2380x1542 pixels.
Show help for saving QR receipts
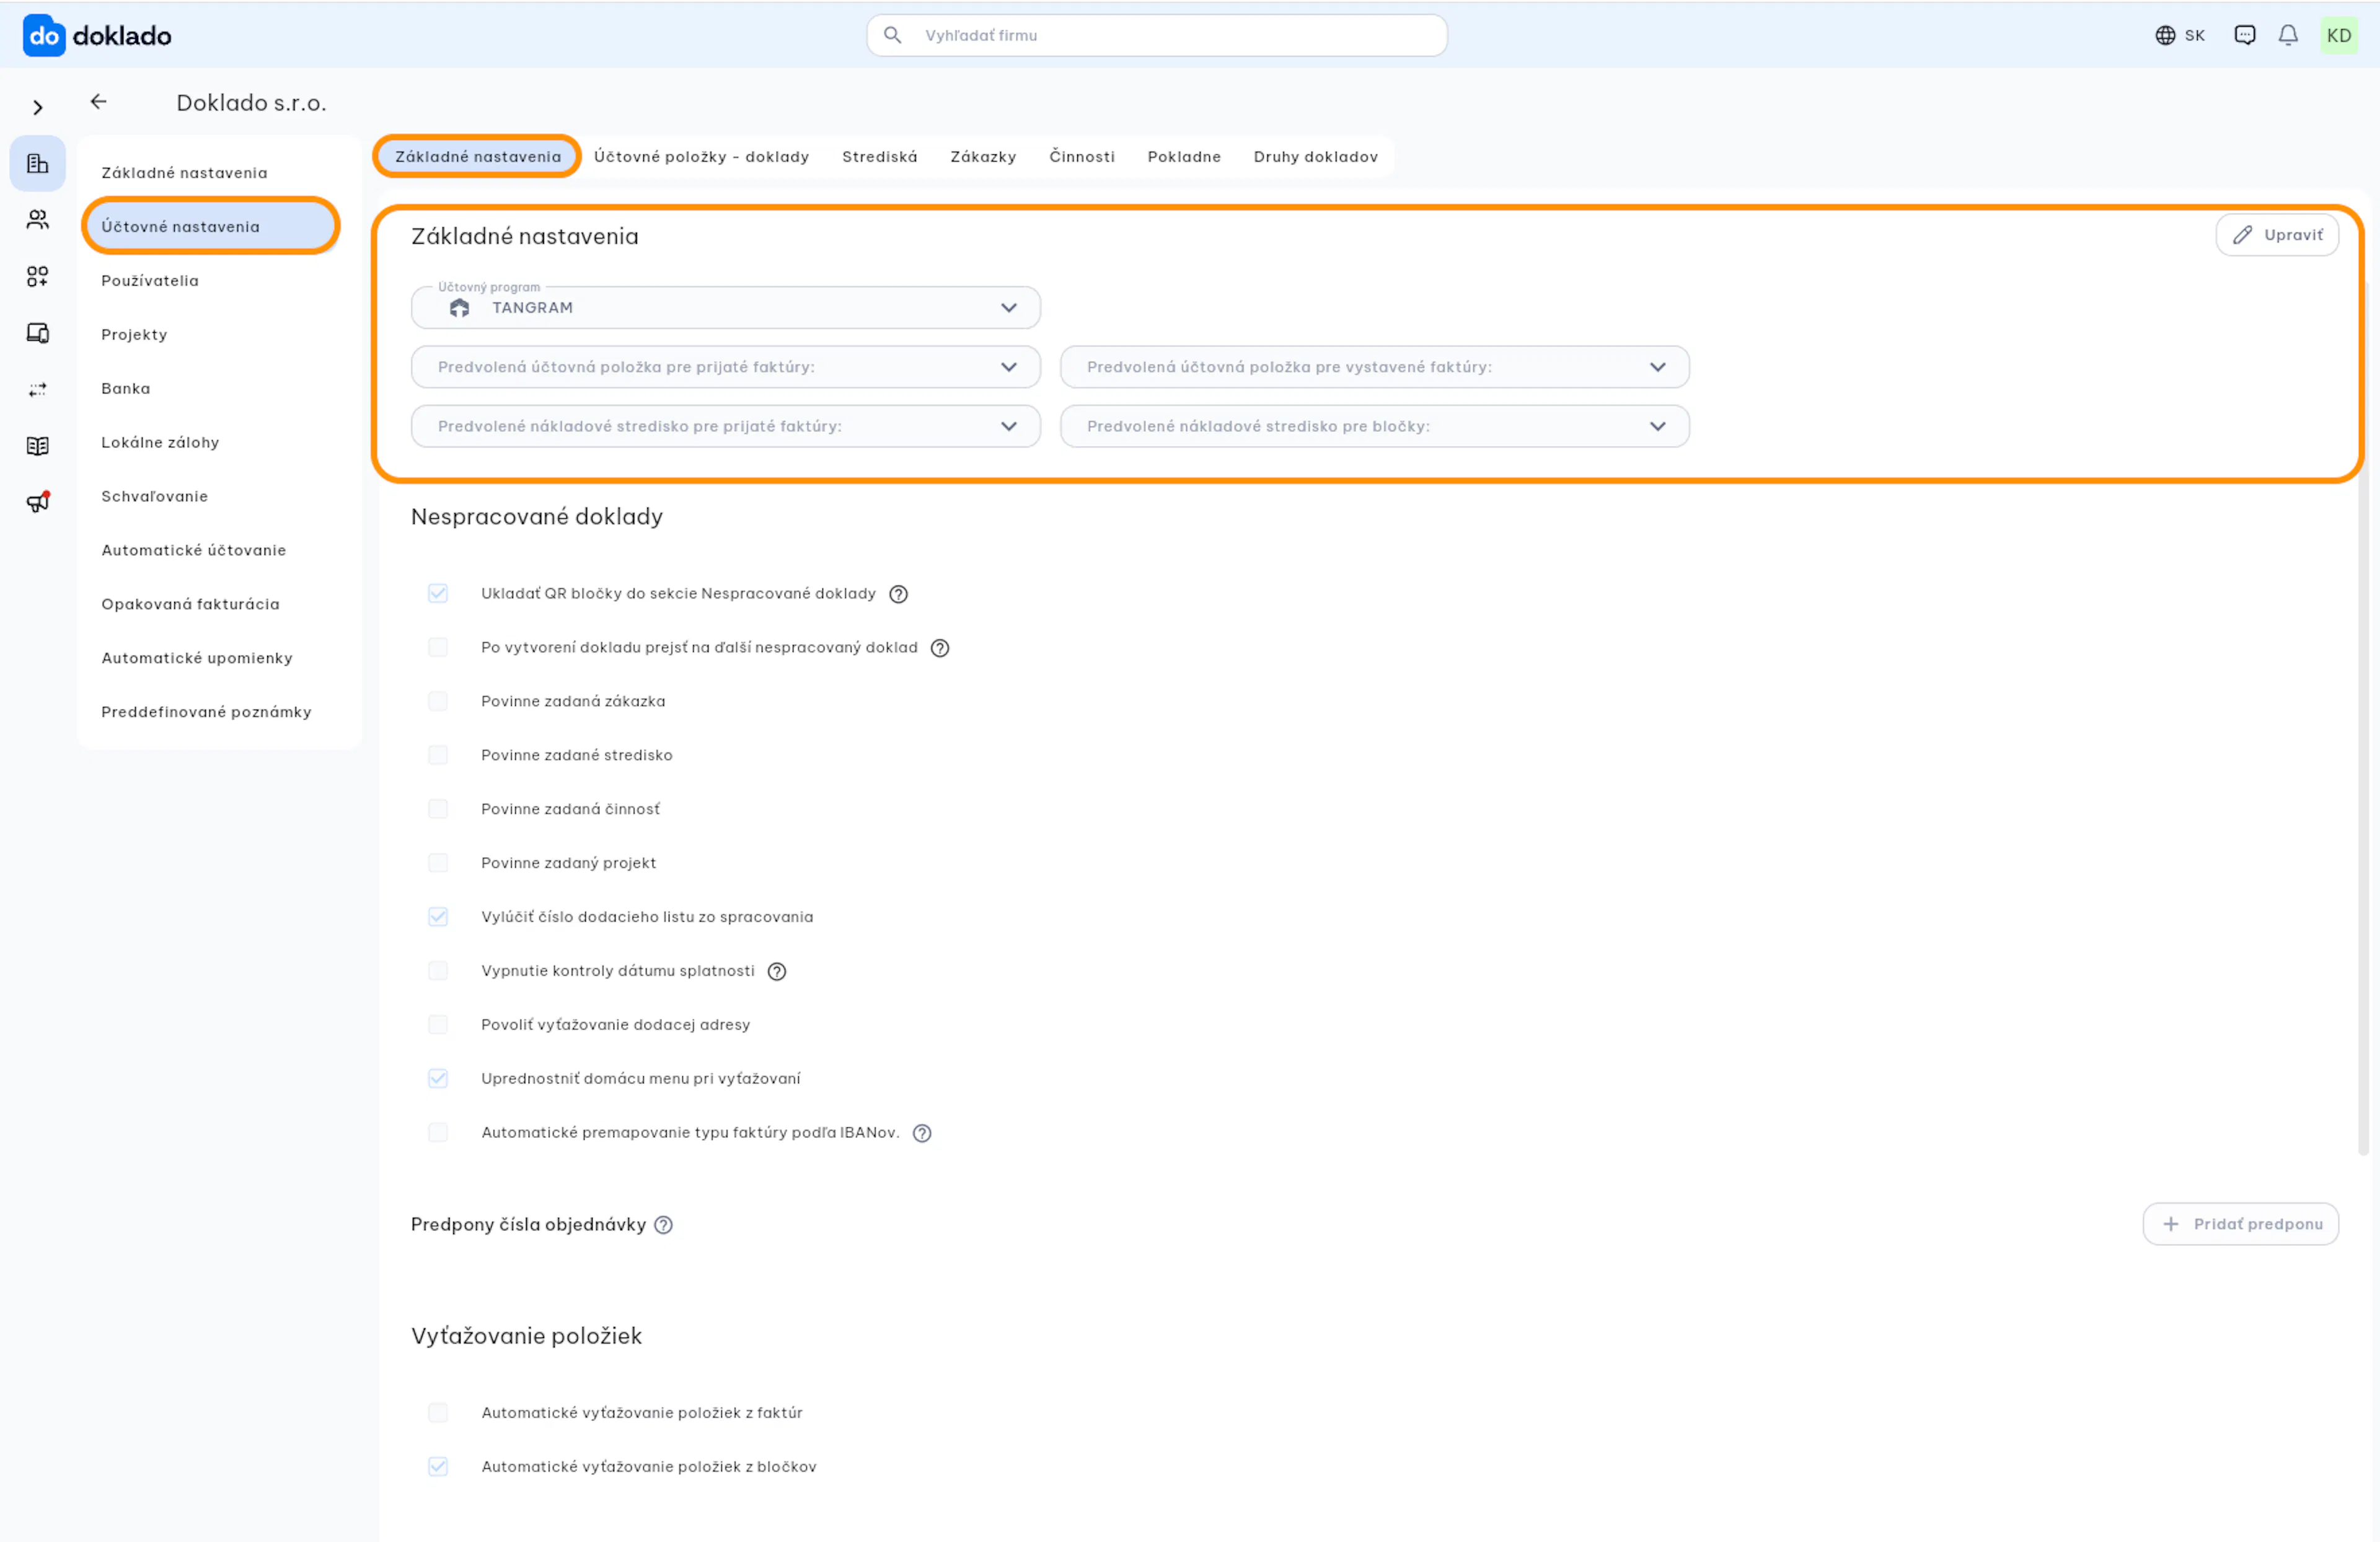tap(898, 594)
